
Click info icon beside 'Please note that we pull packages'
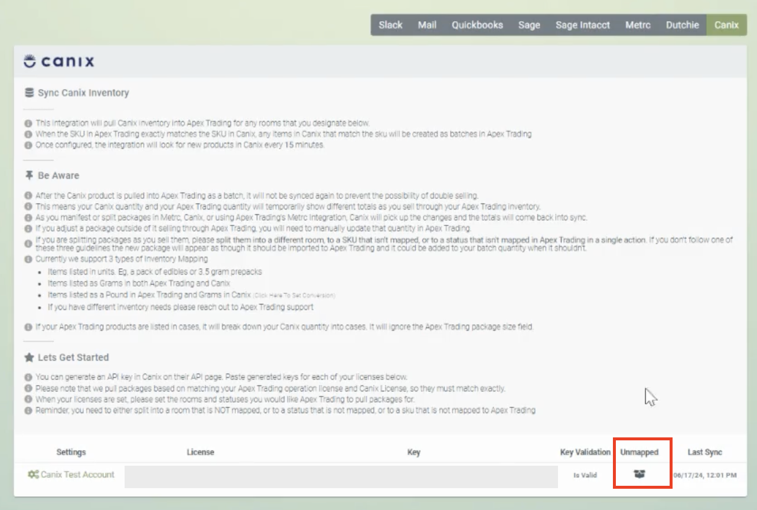(28, 388)
